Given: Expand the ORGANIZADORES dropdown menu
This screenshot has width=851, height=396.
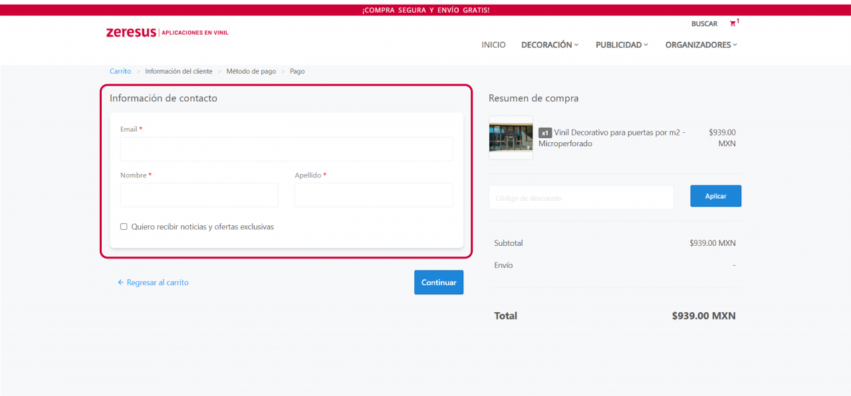Looking at the screenshot, I should pyautogui.click(x=701, y=45).
